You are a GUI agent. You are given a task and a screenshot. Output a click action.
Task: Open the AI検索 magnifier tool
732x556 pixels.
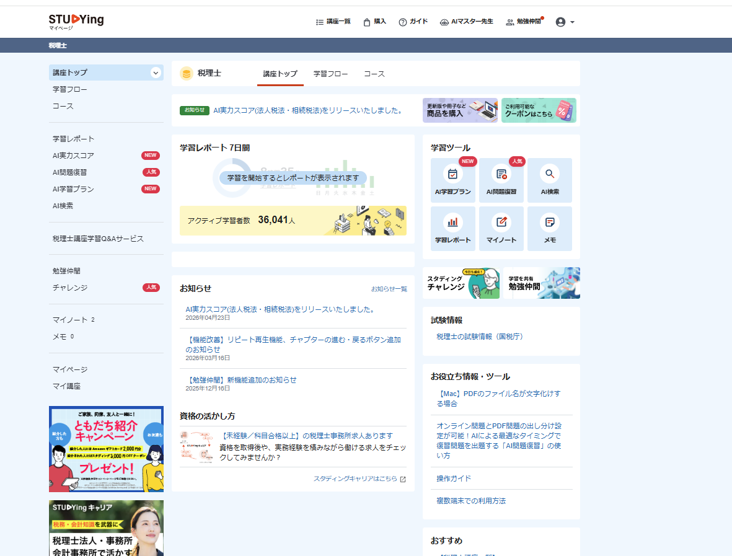550,180
